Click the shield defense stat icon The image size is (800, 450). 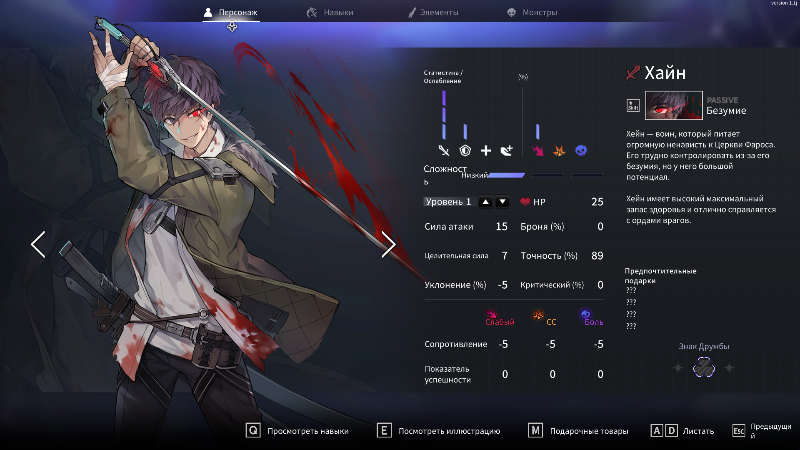(465, 150)
